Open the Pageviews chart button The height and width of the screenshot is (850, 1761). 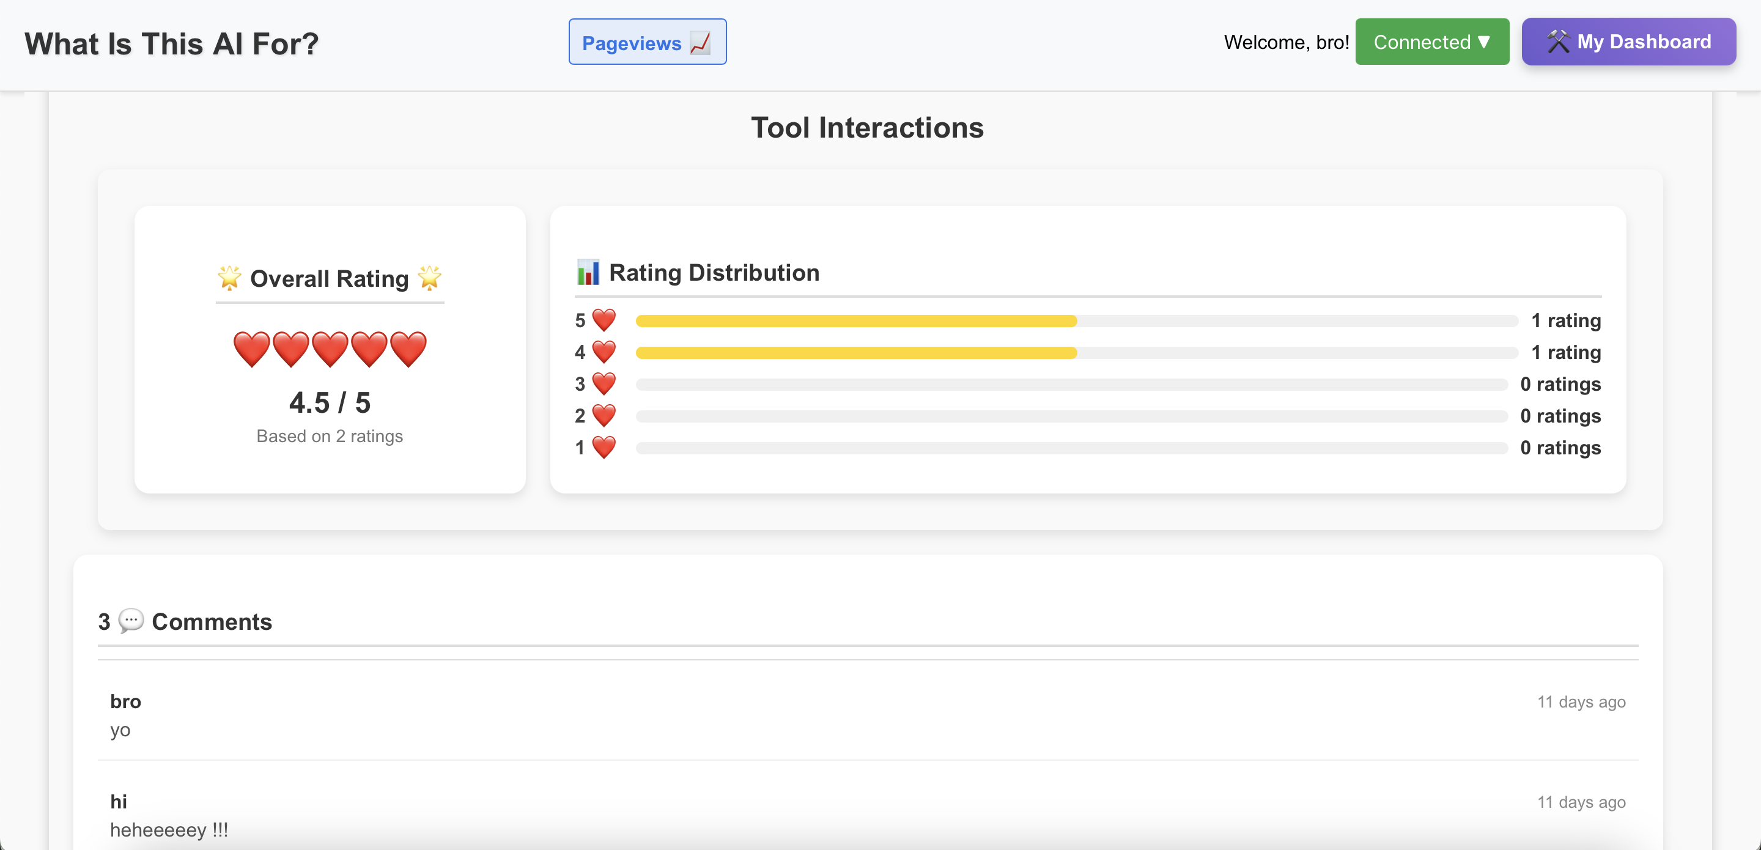[647, 42]
